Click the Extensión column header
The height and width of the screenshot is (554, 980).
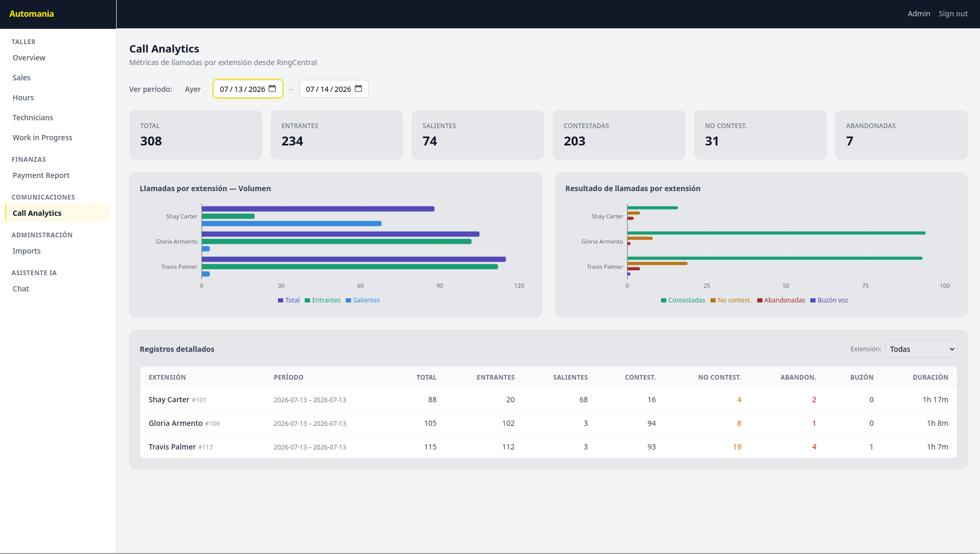coord(167,378)
